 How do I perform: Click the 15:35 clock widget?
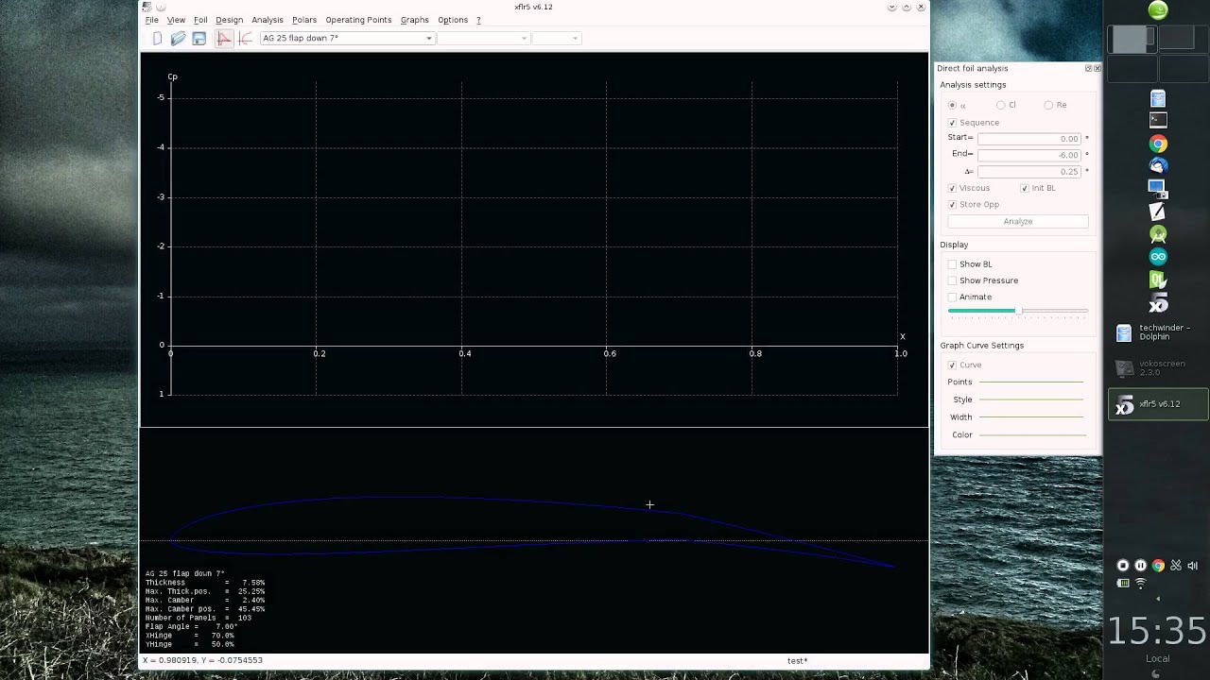pos(1157,630)
